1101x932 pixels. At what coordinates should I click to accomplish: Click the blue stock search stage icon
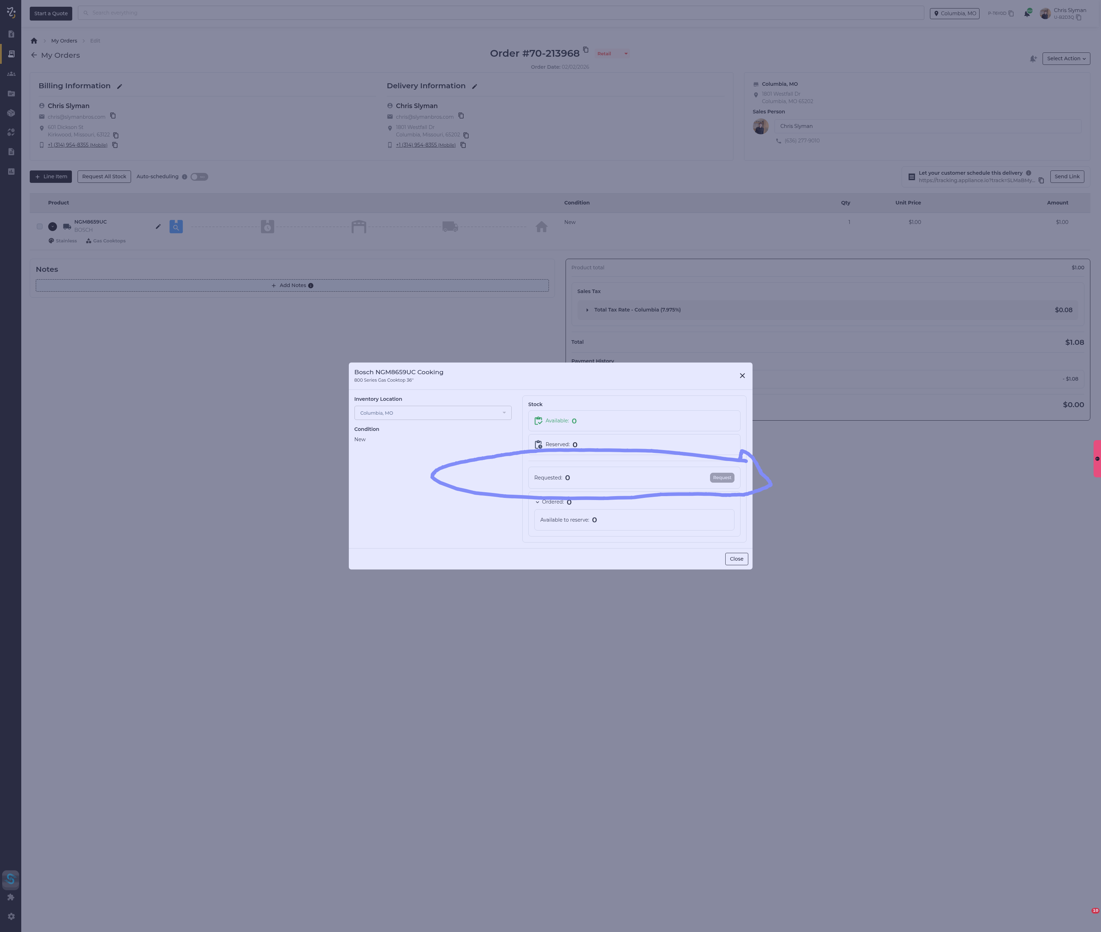(176, 227)
